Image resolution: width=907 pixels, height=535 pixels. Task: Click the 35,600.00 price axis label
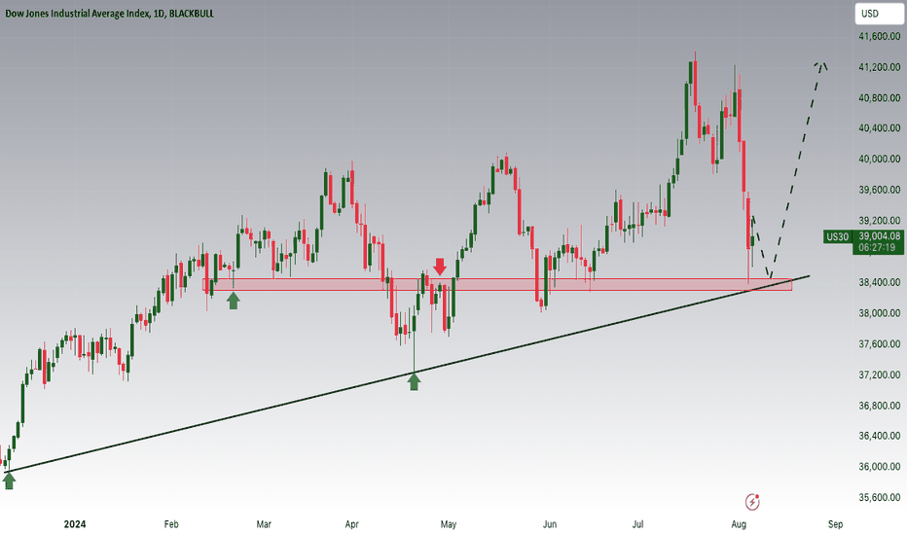click(879, 497)
